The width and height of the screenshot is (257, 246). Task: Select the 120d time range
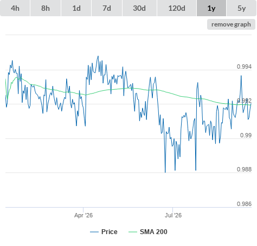tap(177, 8)
